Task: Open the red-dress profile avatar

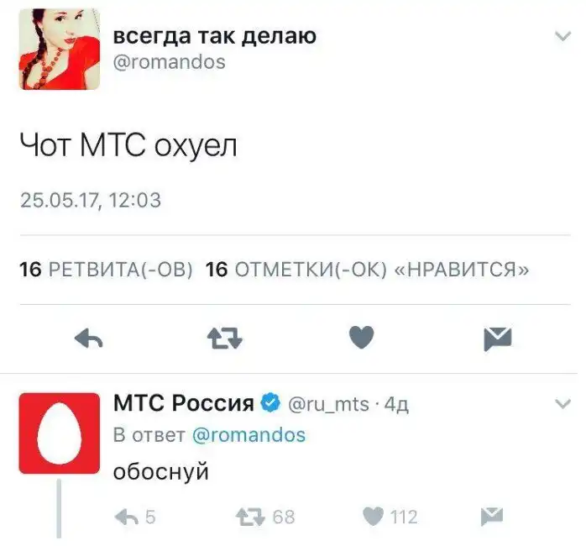Action: pos(60,50)
